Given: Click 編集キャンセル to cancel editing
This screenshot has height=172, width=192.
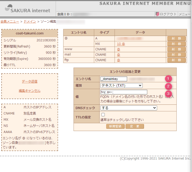Looking at the screenshot, I should (x=29, y=91).
